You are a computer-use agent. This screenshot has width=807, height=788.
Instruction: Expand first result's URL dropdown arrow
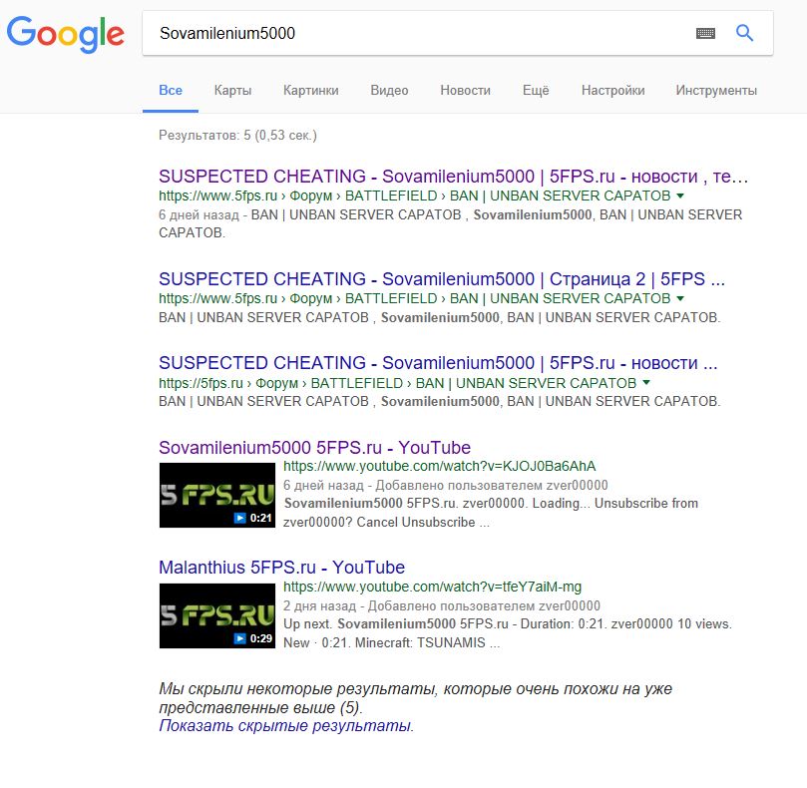tap(680, 197)
